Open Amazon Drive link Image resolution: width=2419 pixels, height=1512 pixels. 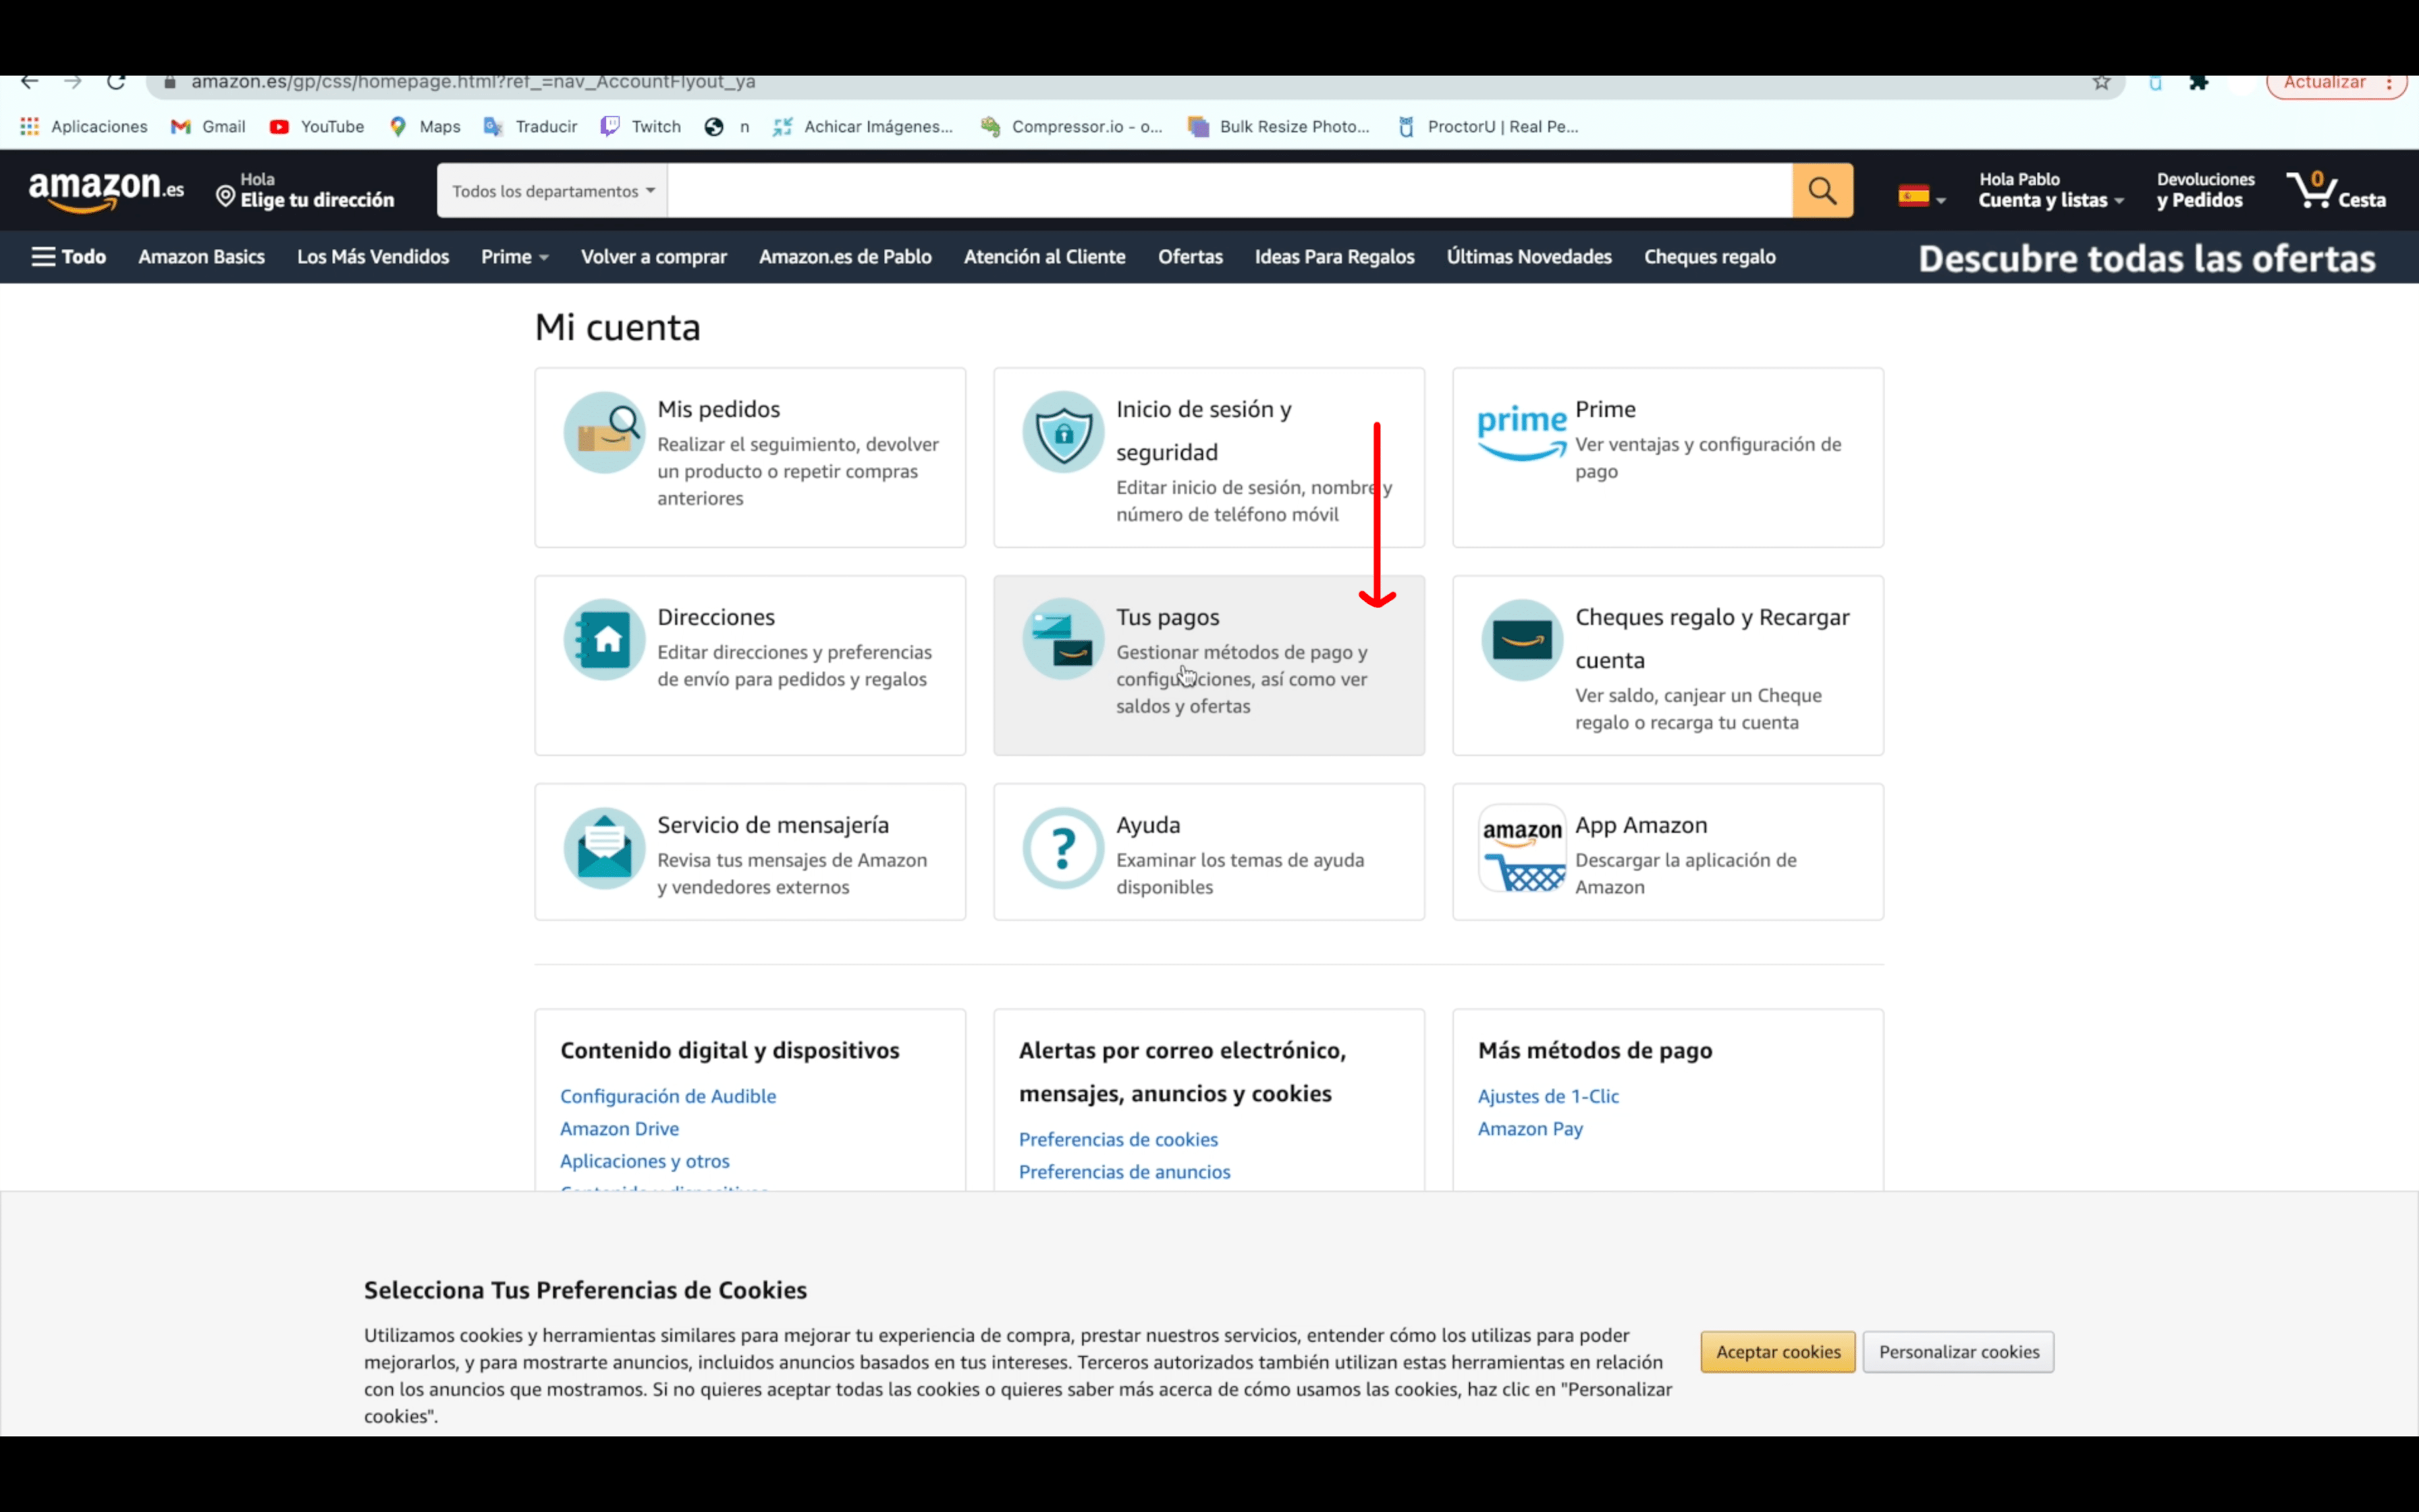(620, 1129)
